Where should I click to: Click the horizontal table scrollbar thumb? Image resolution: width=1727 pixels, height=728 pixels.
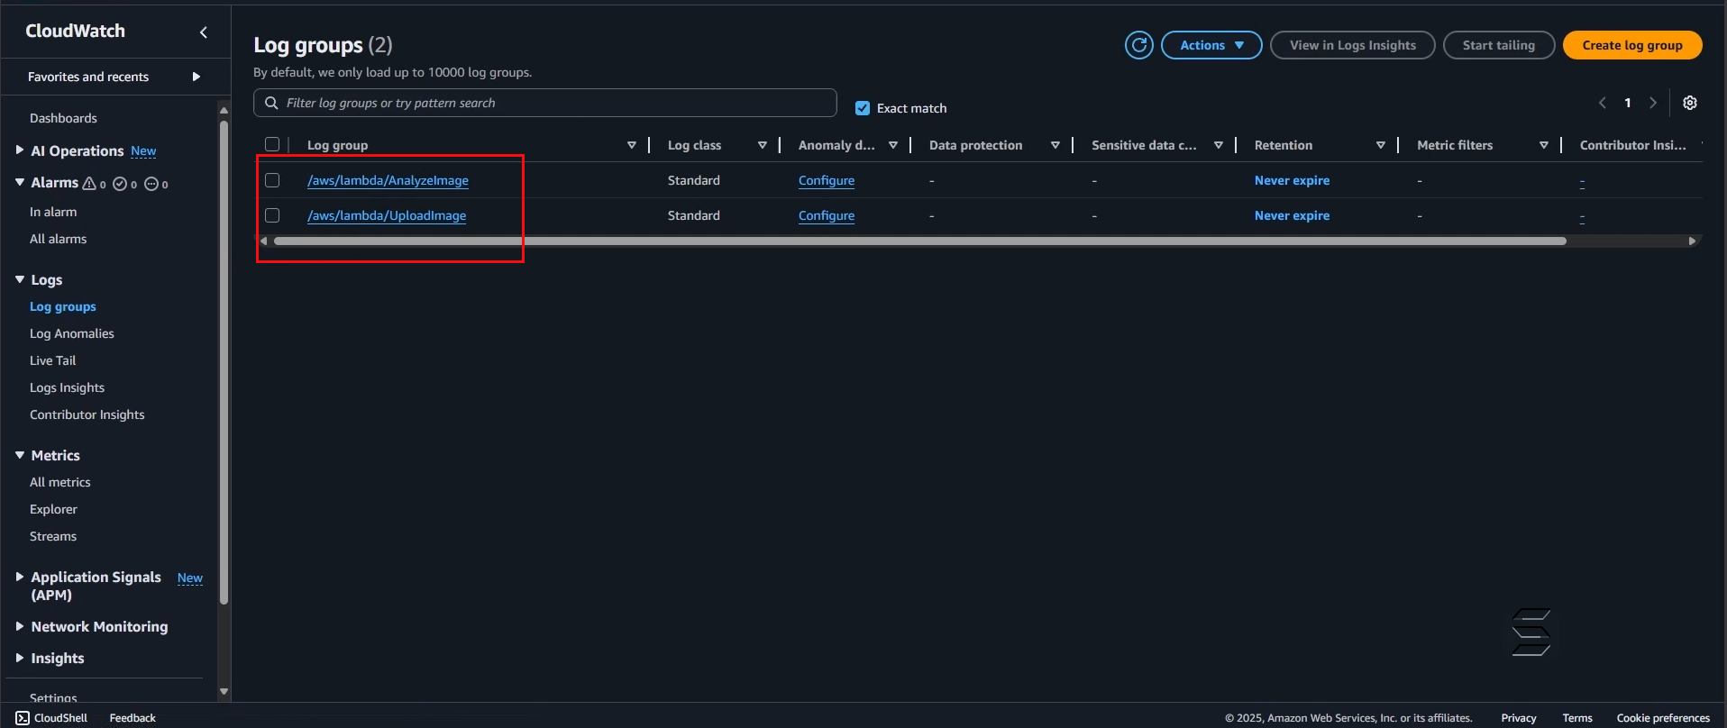920,241
